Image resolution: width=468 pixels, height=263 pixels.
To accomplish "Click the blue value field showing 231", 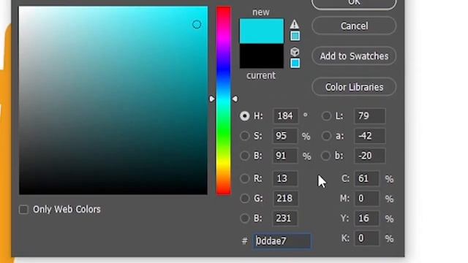I will [x=285, y=218].
